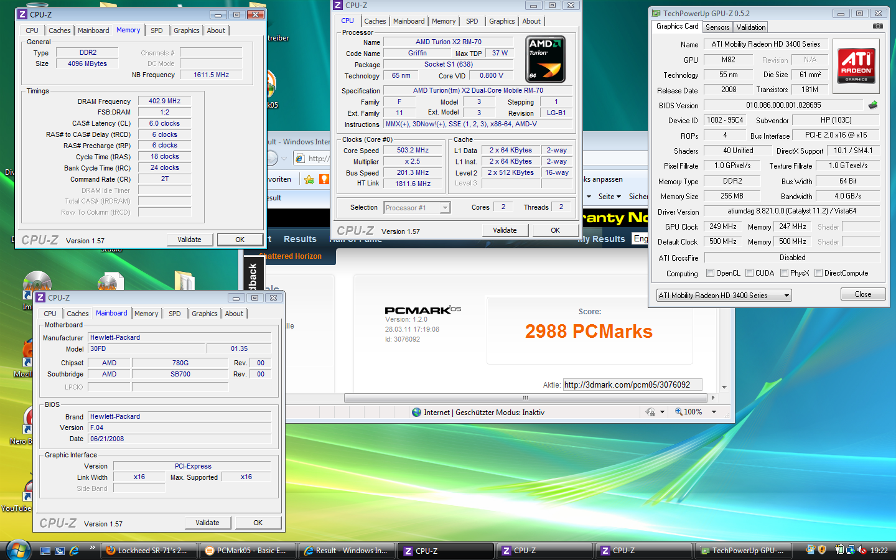896x560 pixels.
Task: Click the 402.9 MHz DRAM Frequency value
Action: (164, 101)
